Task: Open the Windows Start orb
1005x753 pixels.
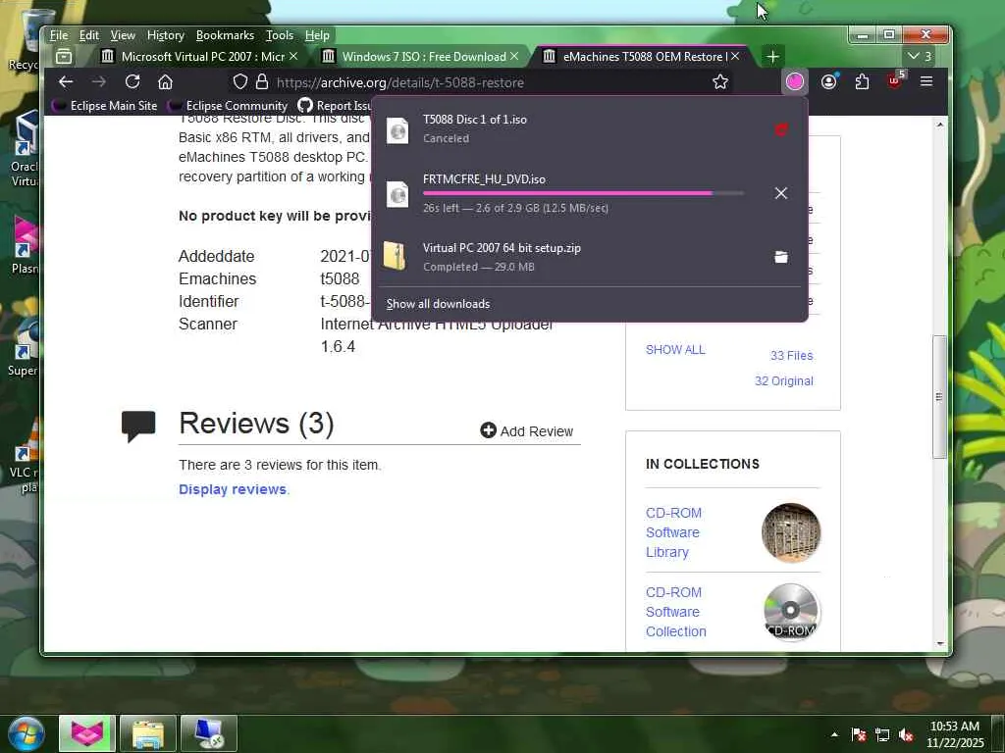Action: tap(26, 733)
